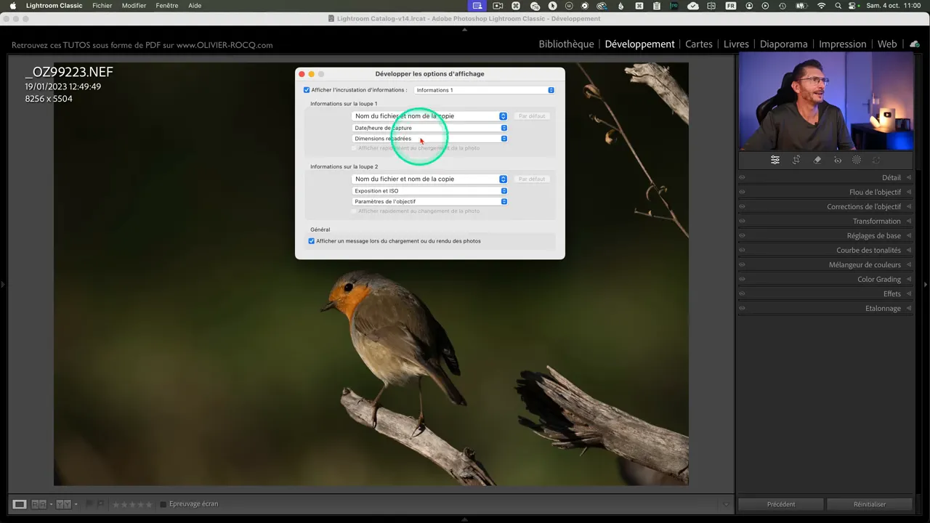Choose the Healing eraser tool

tap(817, 160)
